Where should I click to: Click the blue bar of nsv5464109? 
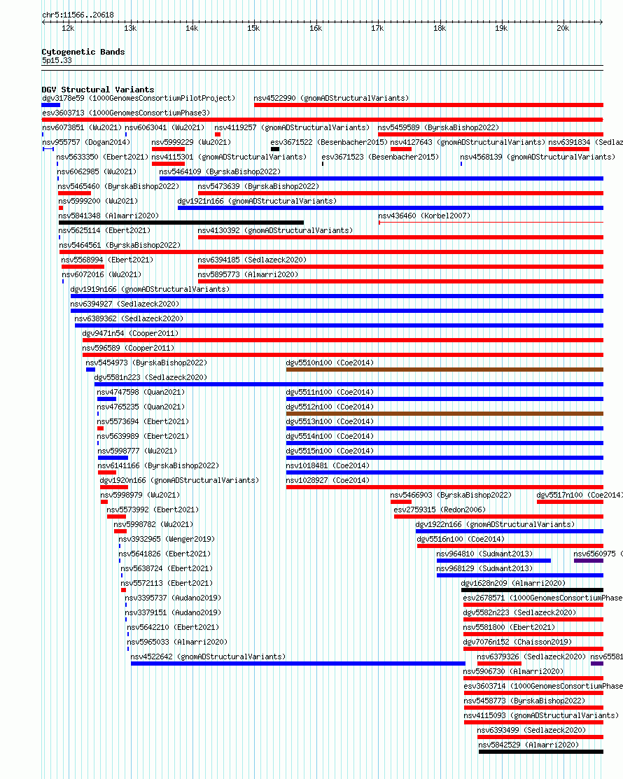tap(381, 178)
